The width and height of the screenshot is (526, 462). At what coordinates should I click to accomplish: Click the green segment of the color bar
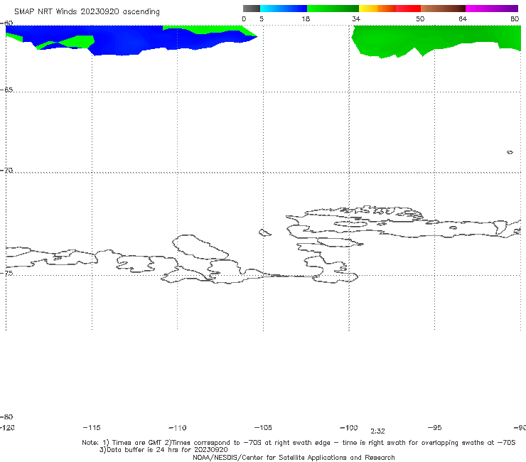[x=333, y=9]
